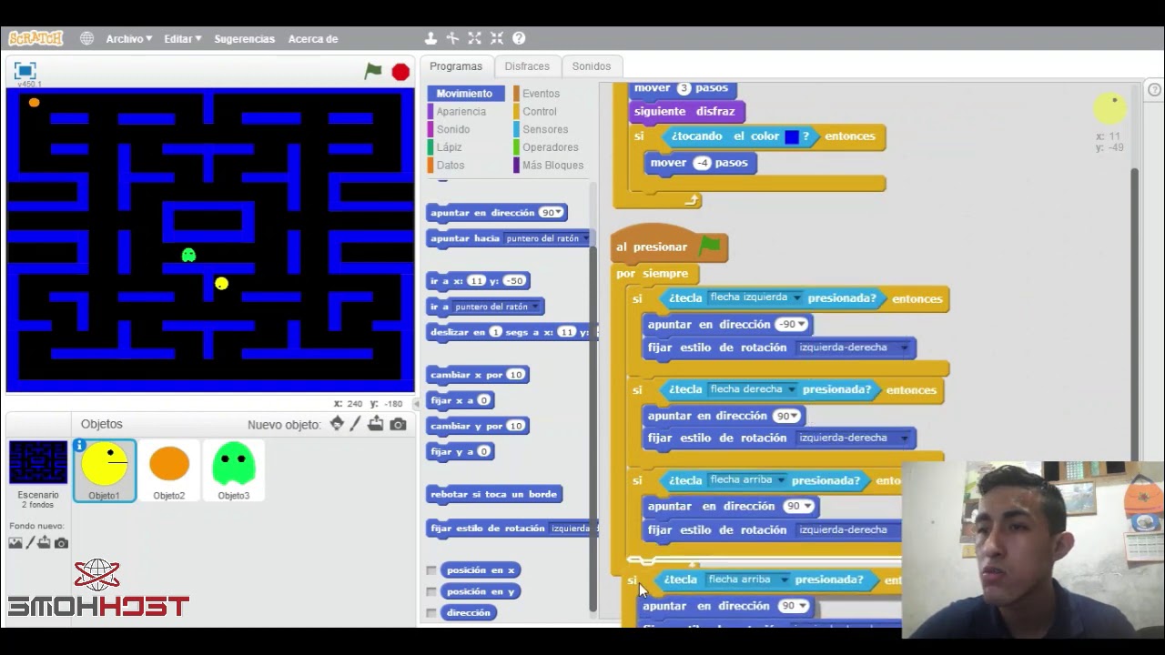
Task: Select the Objeto1 Pac-Man sprite
Action: click(105, 470)
